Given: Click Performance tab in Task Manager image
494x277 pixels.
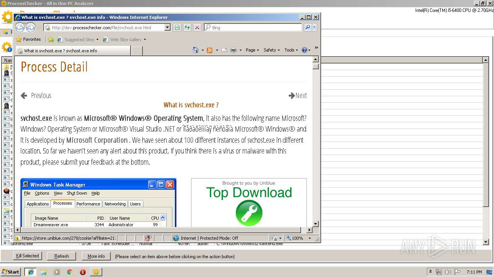Looking at the screenshot, I should [x=88, y=204].
